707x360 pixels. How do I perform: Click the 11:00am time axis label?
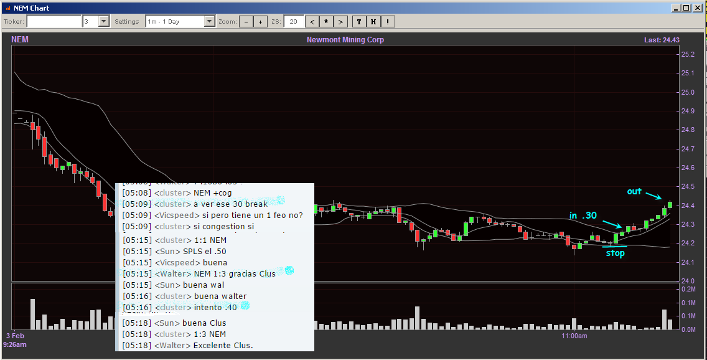pos(574,336)
